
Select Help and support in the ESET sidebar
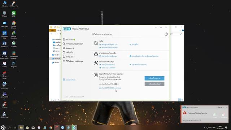tap(73, 61)
